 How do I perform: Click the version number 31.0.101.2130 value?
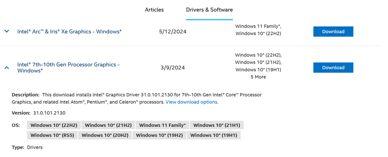(49, 113)
